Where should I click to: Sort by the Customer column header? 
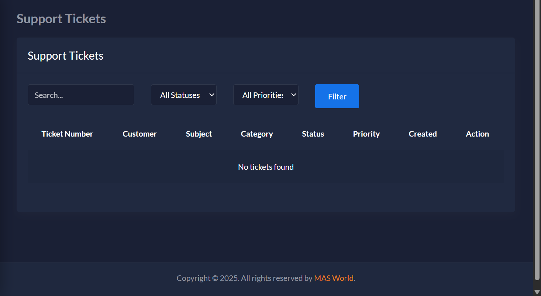[139, 134]
